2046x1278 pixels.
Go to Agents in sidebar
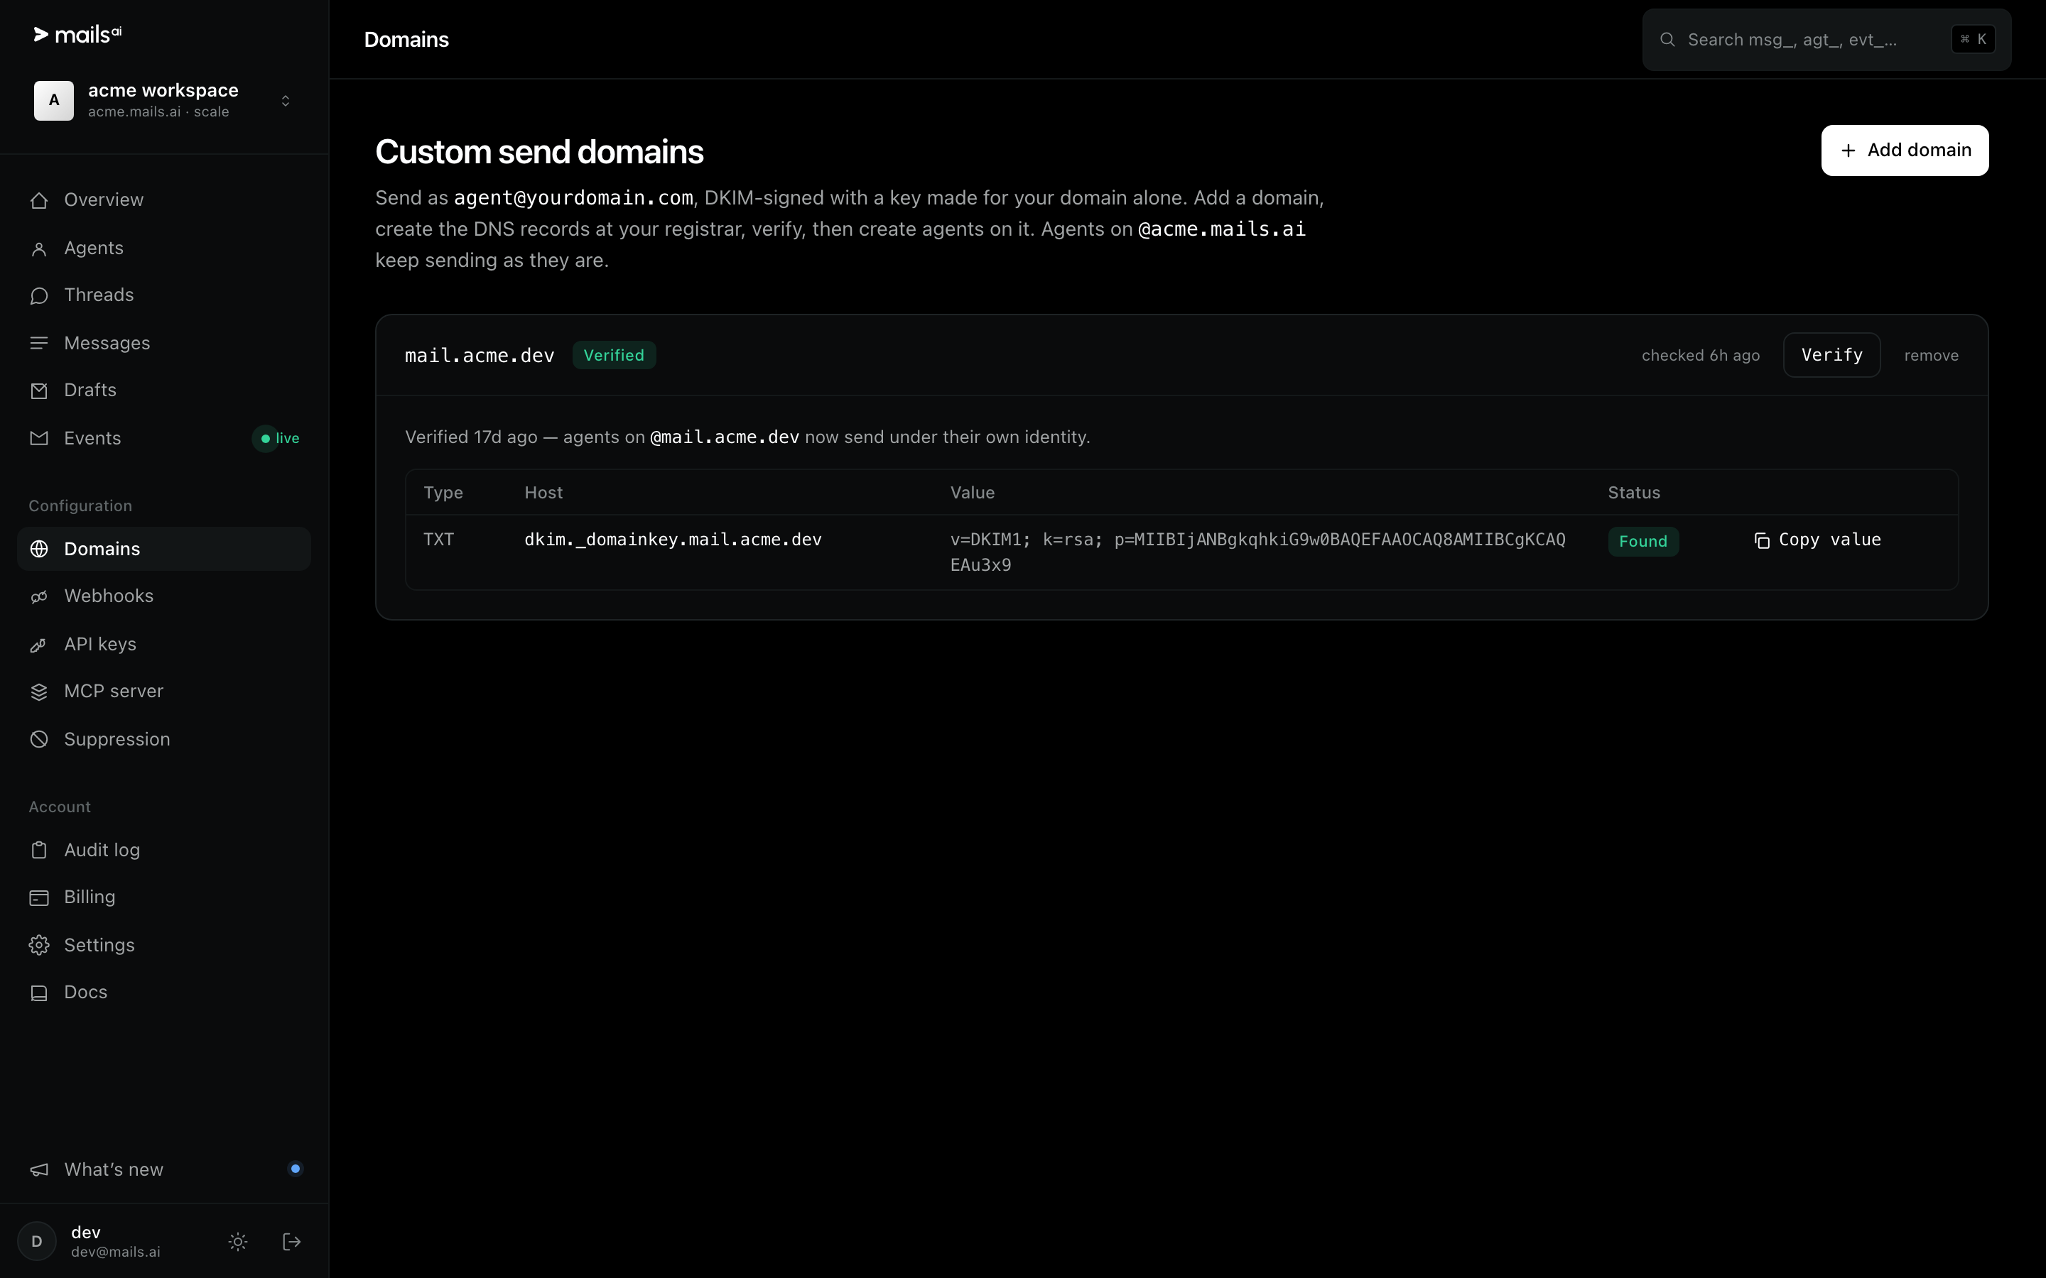(164, 248)
